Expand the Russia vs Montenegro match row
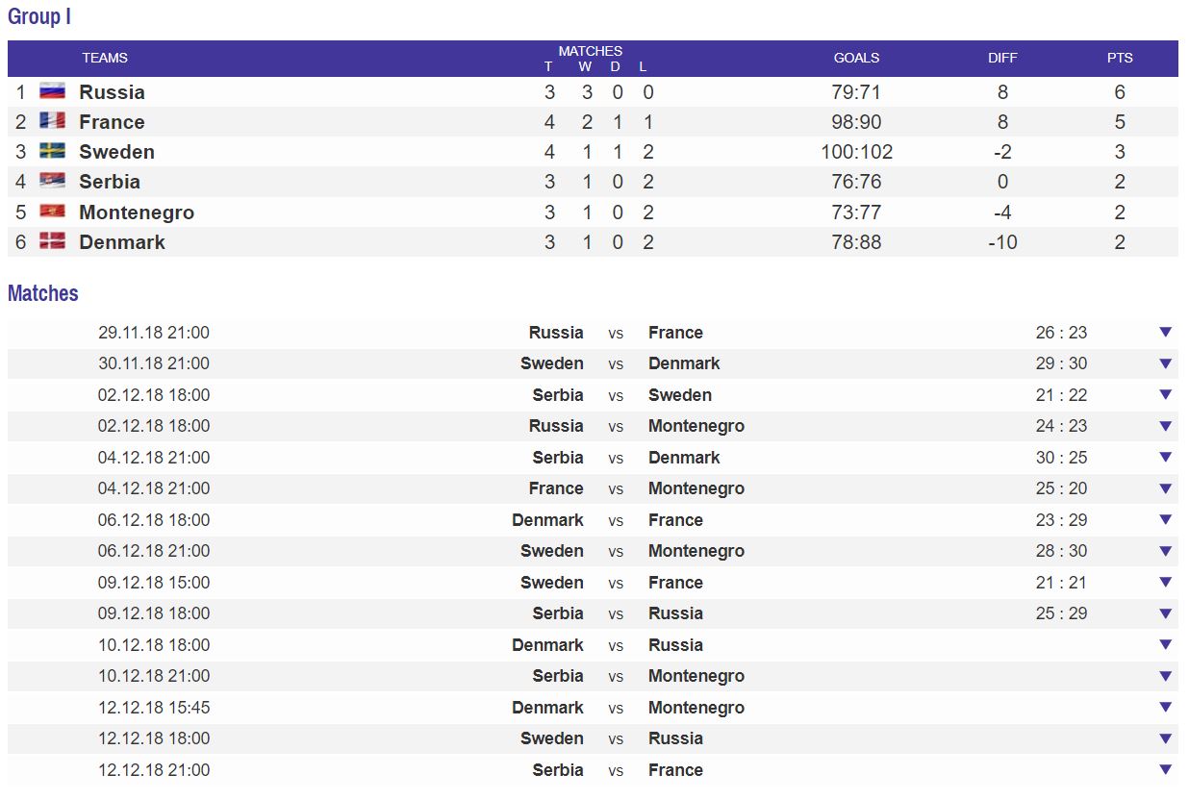The image size is (1189, 800). pos(1165,426)
